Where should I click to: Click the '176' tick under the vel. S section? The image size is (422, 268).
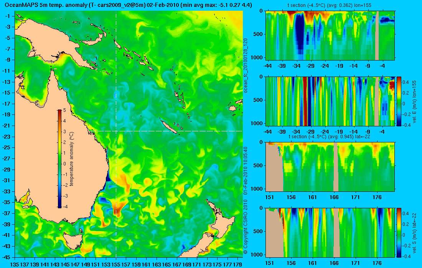point(377,263)
